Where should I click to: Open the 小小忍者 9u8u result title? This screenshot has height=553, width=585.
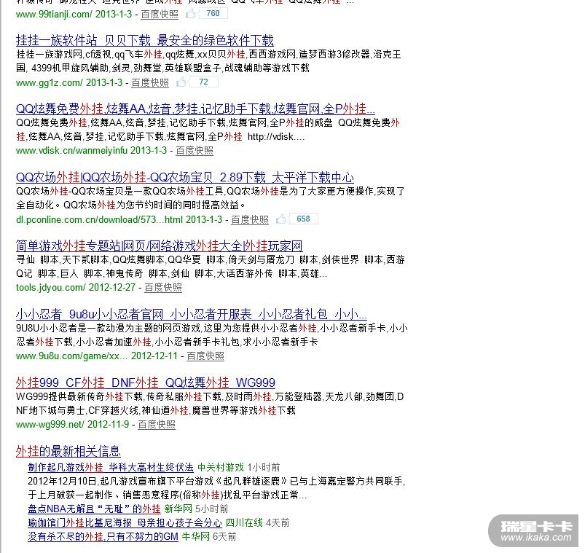tap(192, 314)
